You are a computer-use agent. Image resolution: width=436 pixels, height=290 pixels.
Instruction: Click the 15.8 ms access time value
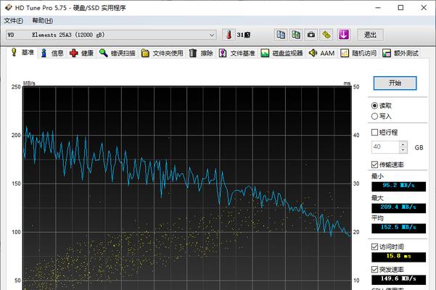tap(398, 257)
